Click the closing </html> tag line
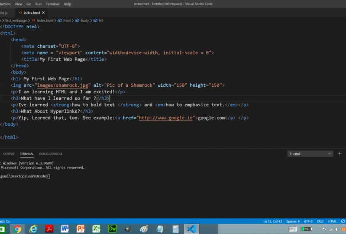Image resolution: width=346 pixels, height=234 pixels. pyautogui.click(x=9, y=137)
